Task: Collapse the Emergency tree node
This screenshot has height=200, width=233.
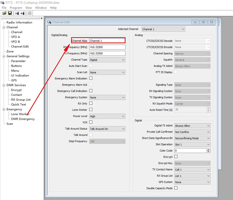Action: [x=4, y=109]
